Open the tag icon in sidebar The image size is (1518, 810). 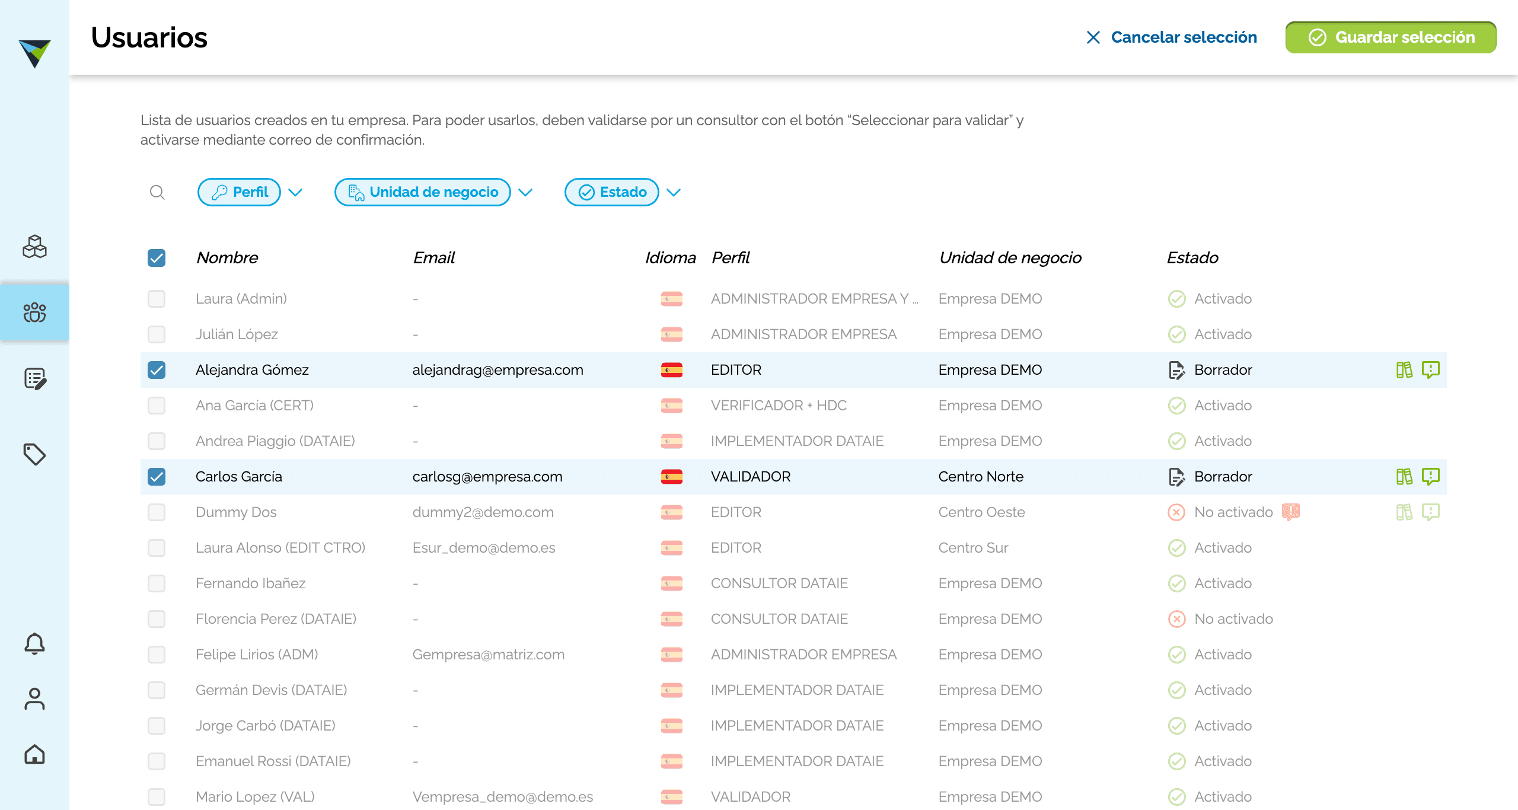[34, 454]
